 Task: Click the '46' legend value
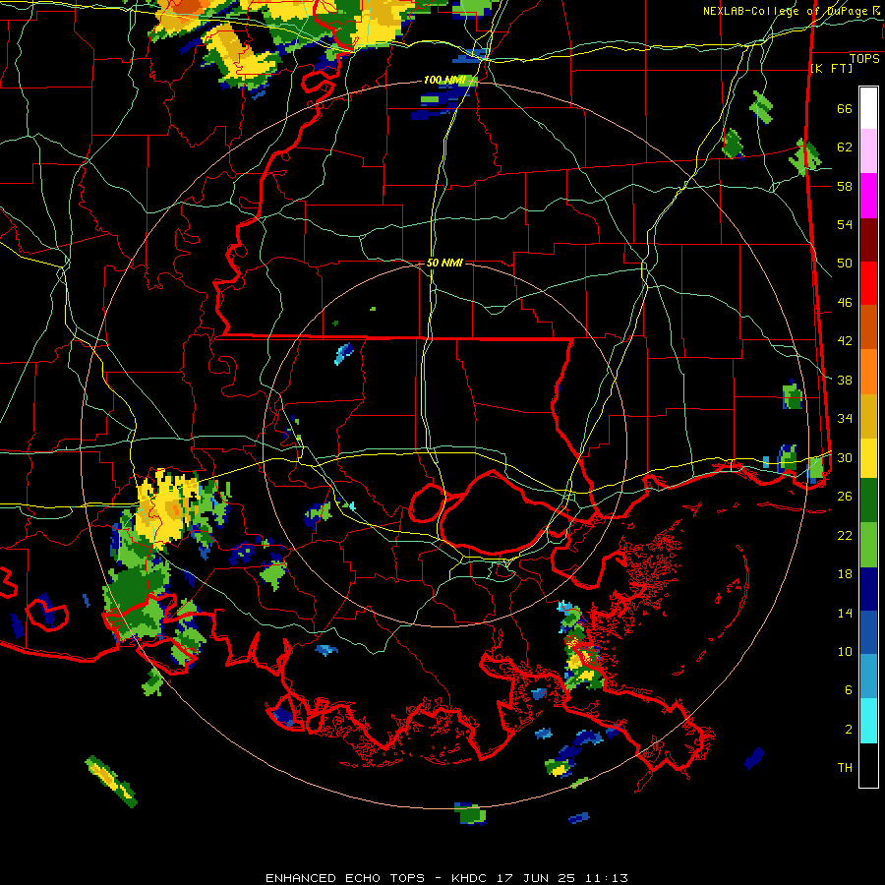[845, 303]
